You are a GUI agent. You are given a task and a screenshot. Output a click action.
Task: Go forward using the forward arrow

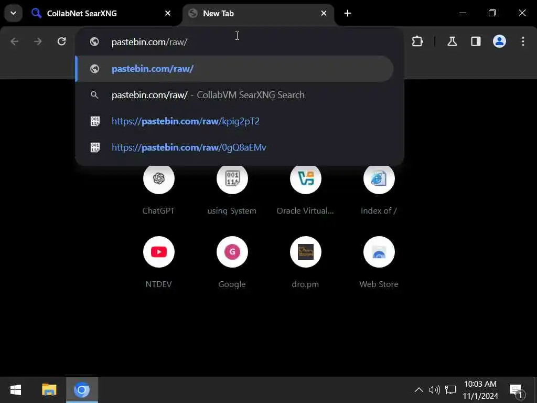[38, 41]
